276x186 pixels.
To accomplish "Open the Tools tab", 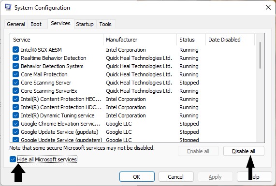I will pos(105,24).
